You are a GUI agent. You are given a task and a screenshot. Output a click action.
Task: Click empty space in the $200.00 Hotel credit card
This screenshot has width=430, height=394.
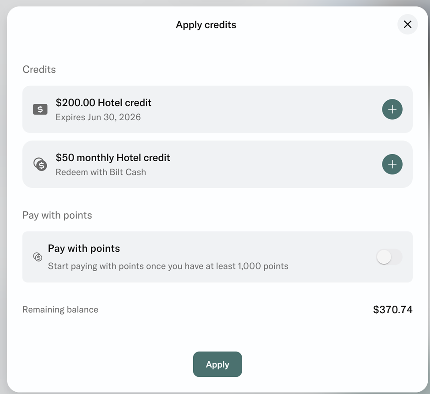tap(265, 110)
